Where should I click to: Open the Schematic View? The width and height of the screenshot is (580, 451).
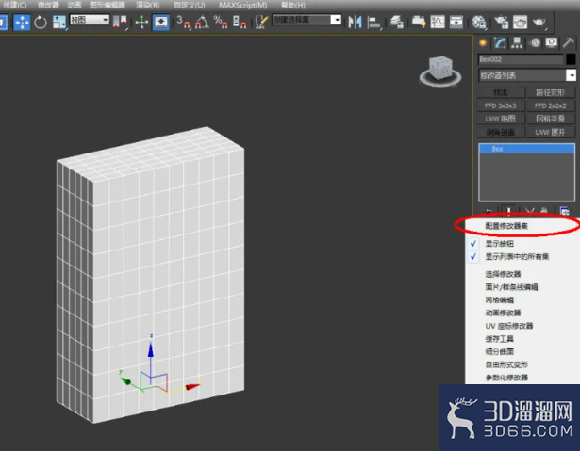(456, 23)
